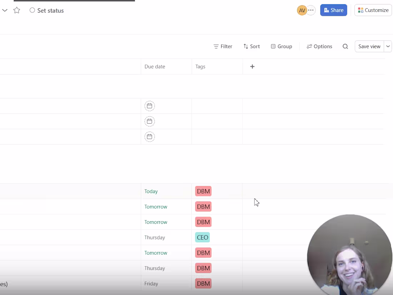Image resolution: width=393 pixels, height=295 pixels.
Task: Select the Today due date link
Action: [151, 191]
